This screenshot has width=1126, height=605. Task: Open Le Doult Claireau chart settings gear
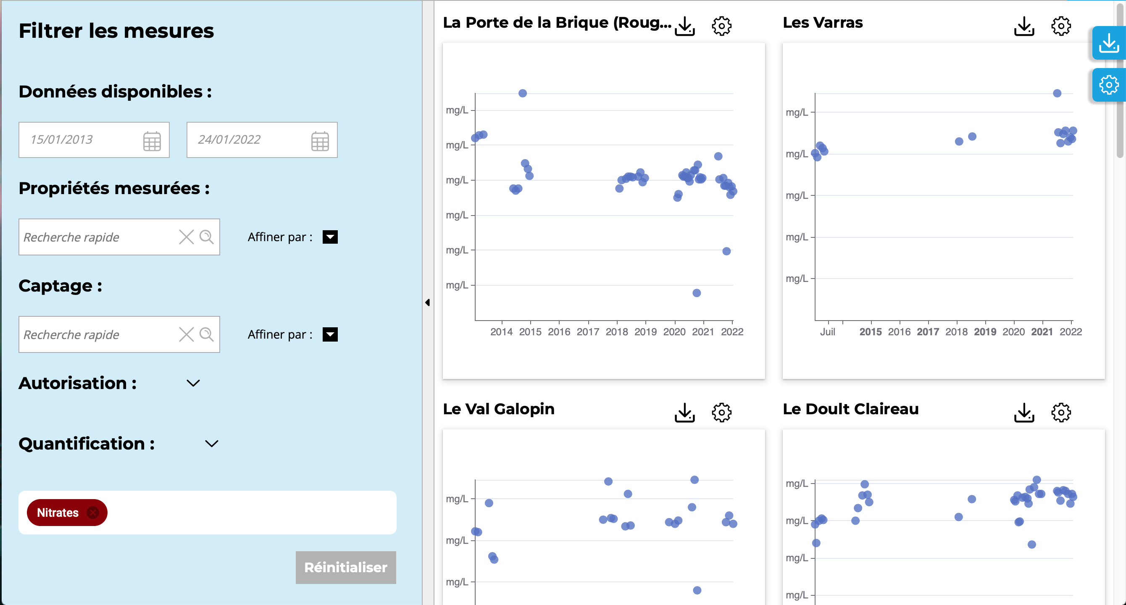pyautogui.click(x=1061, y=413)
